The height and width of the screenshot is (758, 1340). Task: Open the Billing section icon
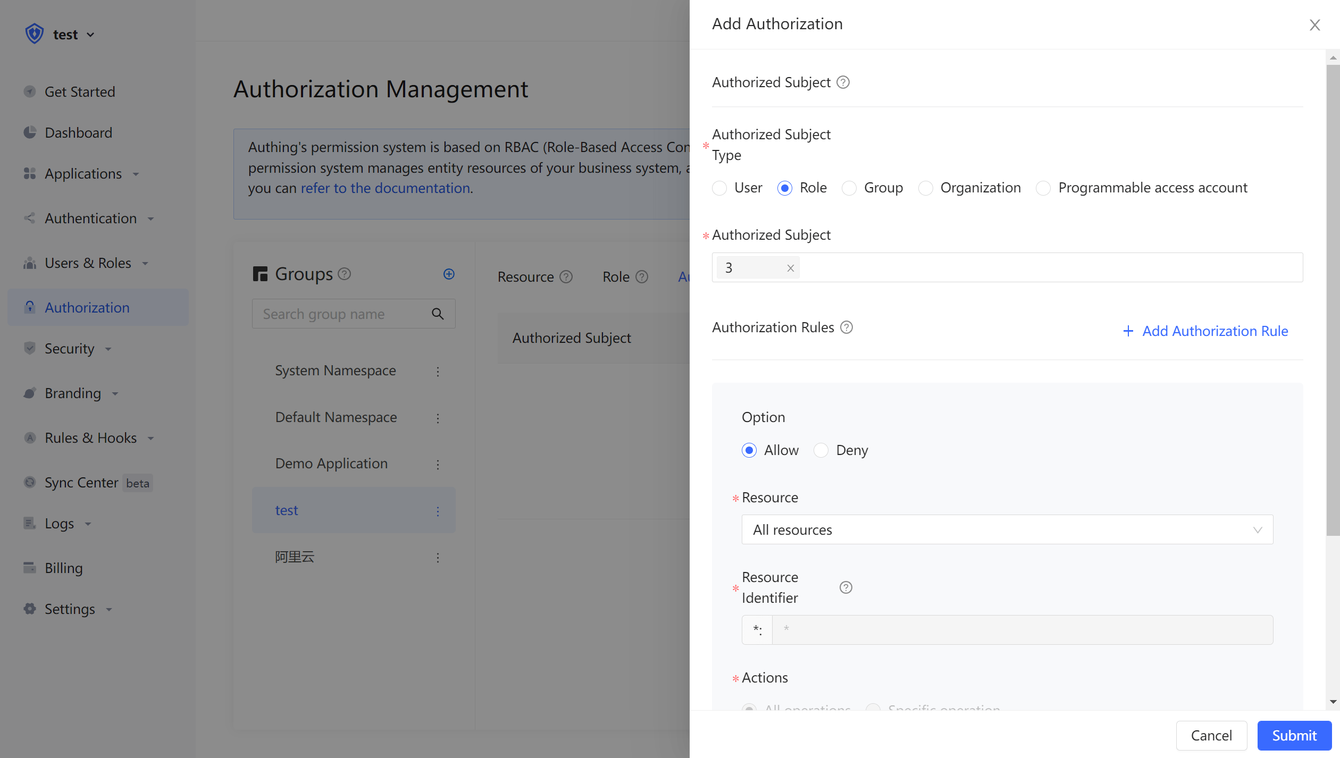coord(30,568)
